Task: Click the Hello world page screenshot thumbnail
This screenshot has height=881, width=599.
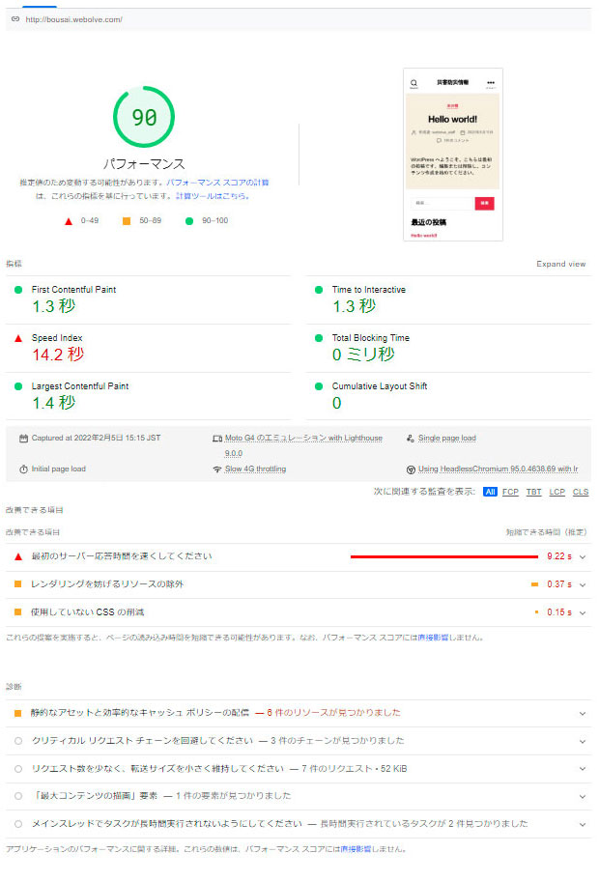Action: tap(453, 155)
